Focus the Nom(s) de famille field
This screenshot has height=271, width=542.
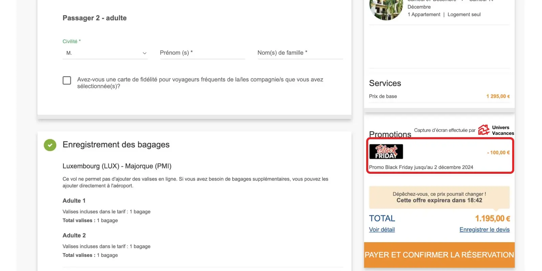pyautogui.click(x=300, y=53)
